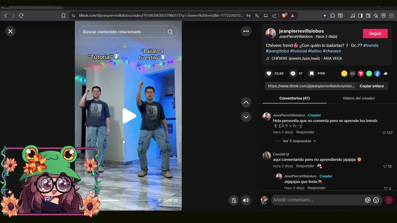Post comment with the red arrow button
This screenshot has width=397, height=223.
tap(389, 200)
